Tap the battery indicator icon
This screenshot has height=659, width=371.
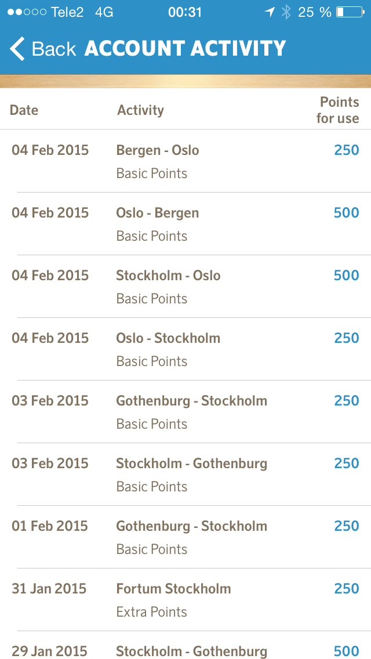(349, 12)
